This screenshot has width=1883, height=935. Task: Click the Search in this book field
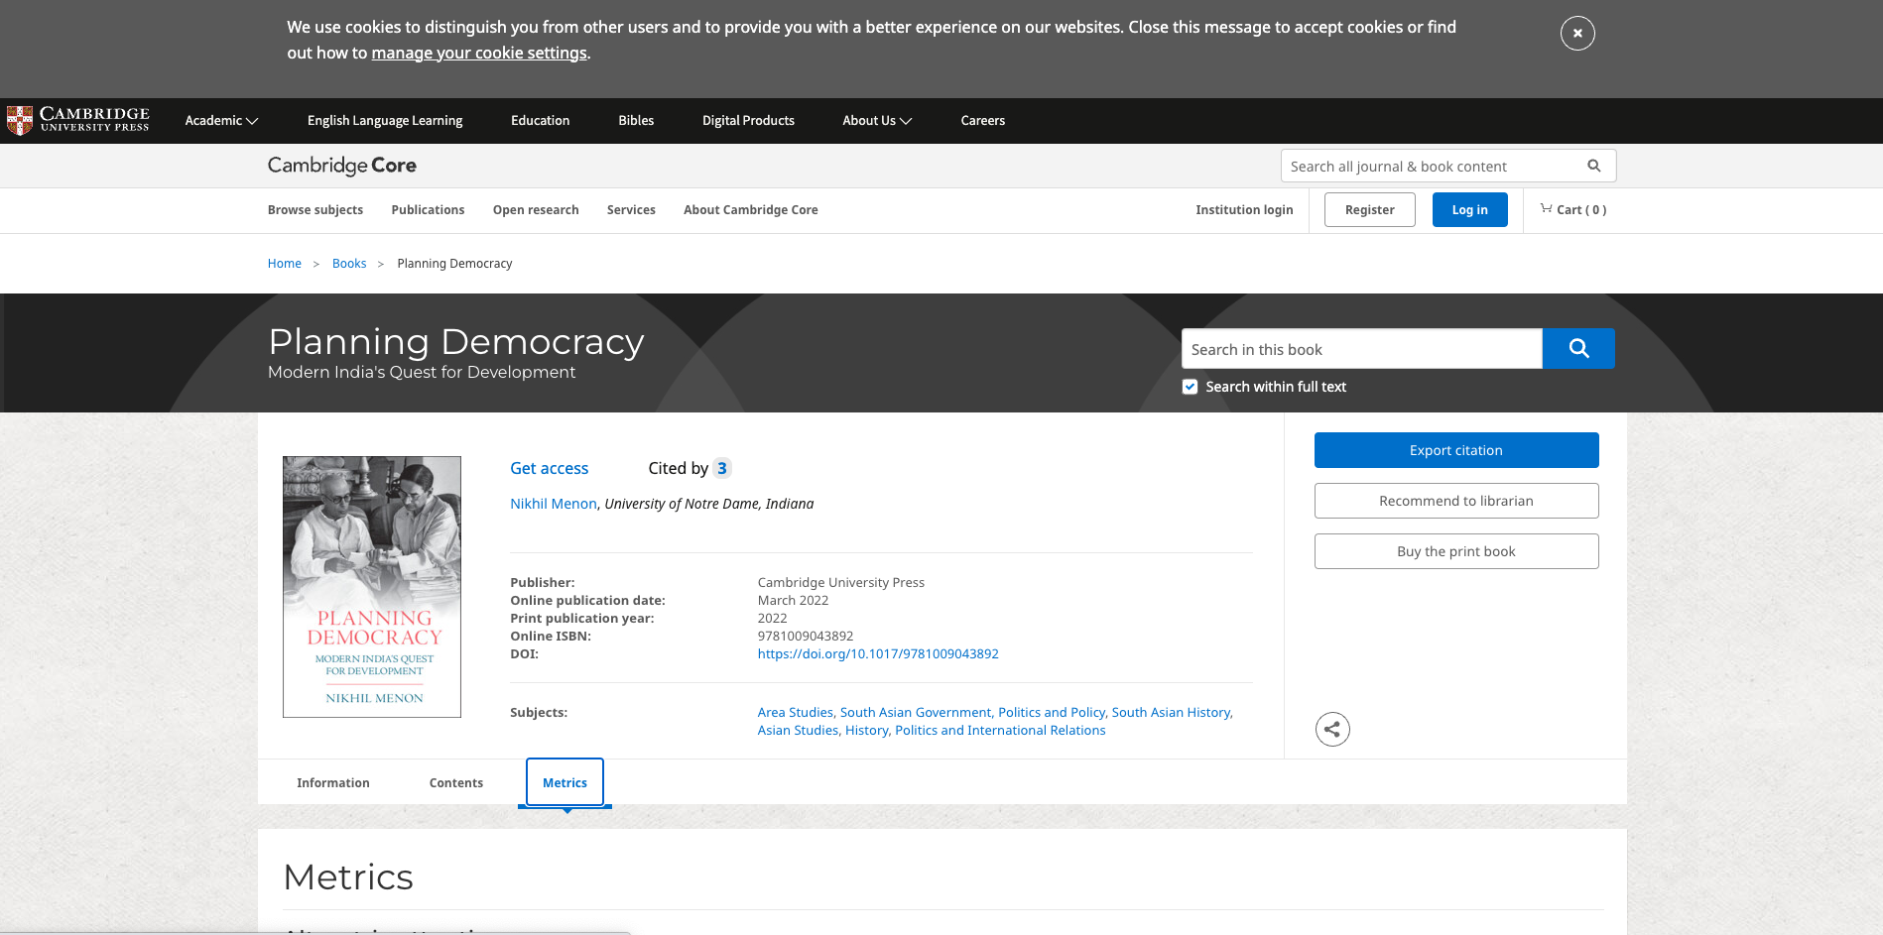click(x=1360, y=349)
